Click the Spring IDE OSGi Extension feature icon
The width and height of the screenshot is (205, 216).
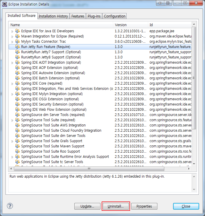17,99
